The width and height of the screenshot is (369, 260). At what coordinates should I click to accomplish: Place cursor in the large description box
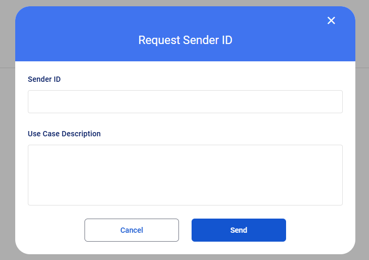pyautogui.click(x=185, y=175)
